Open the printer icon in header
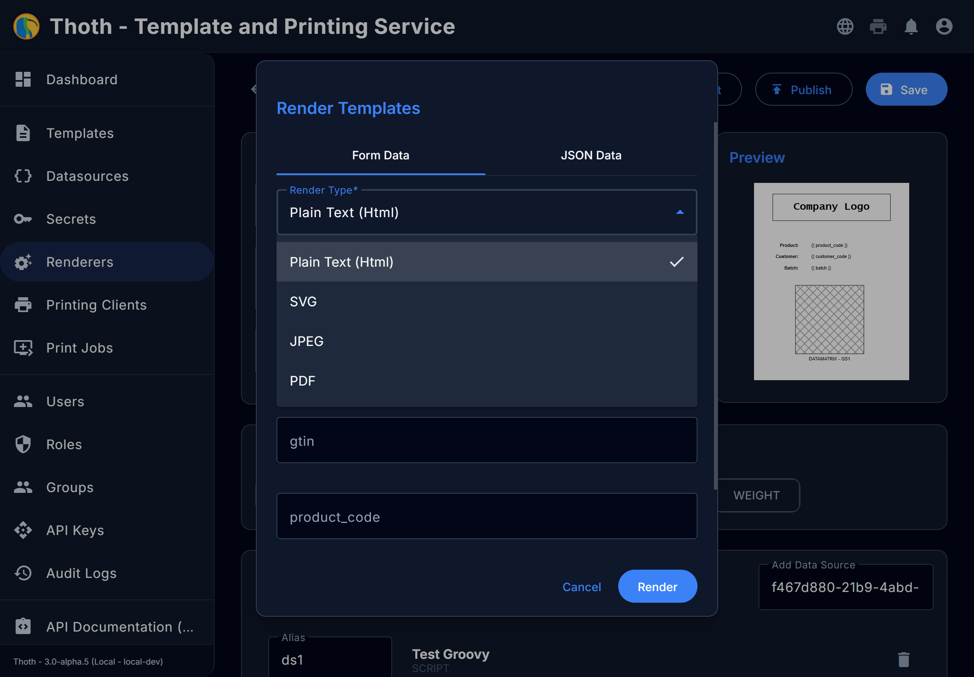Viewport: 974px width, 677px height. coord(878,26)
